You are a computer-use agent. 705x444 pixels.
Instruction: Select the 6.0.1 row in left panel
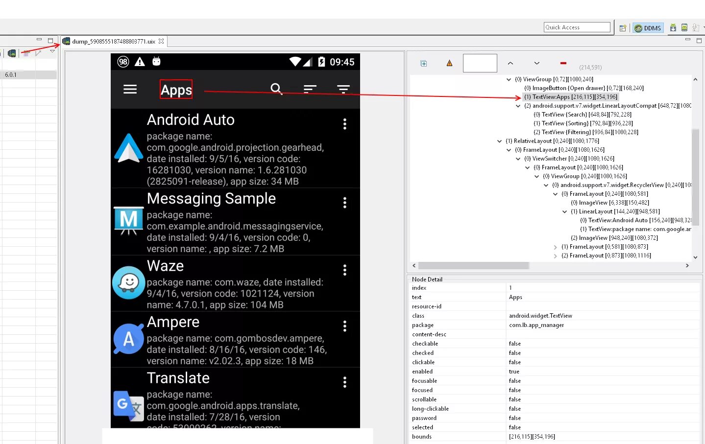pyautogui.click(x=28, y=75)
